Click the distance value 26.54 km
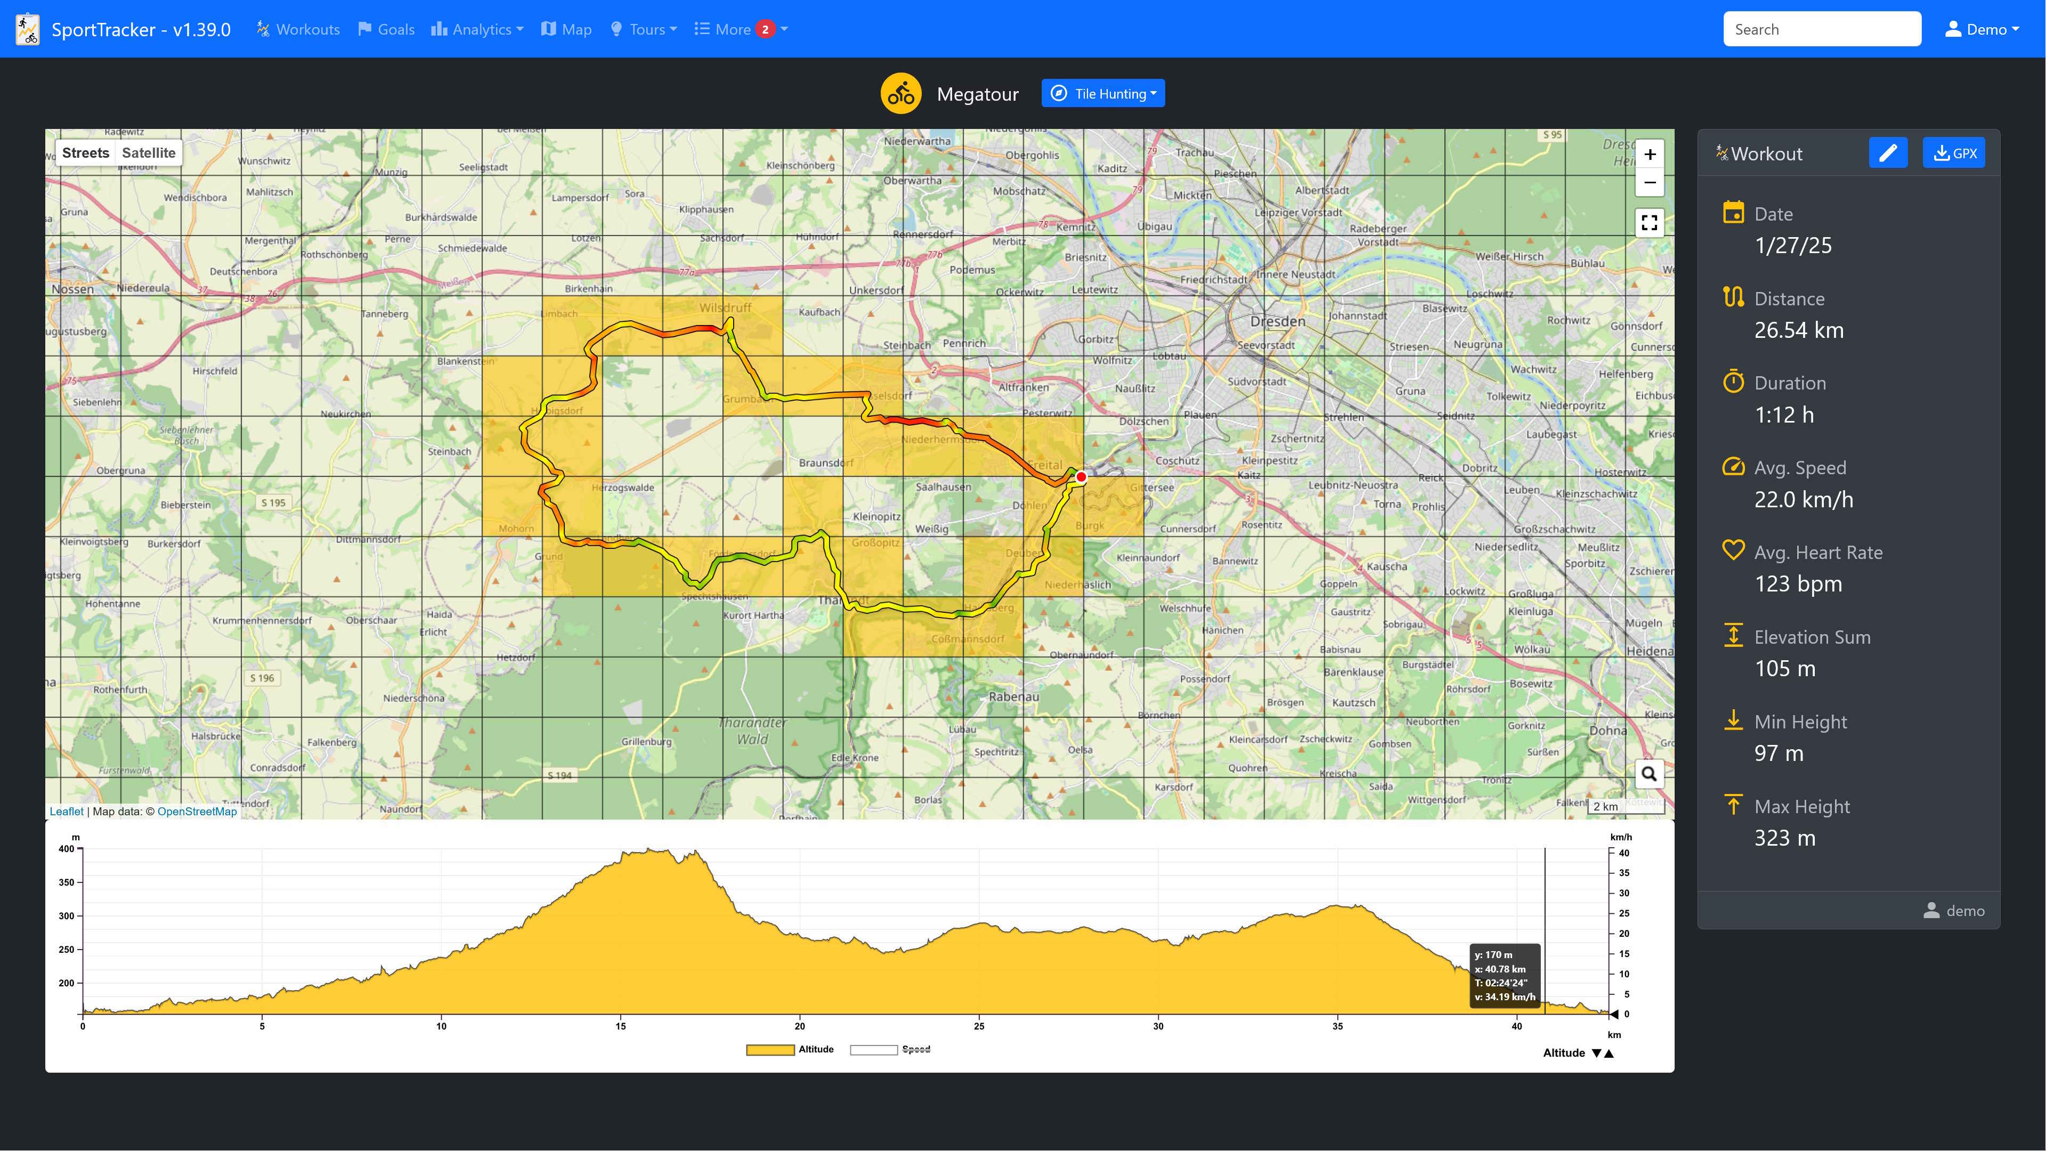Viewport: 2046px width, 1151px height. 1799,330
